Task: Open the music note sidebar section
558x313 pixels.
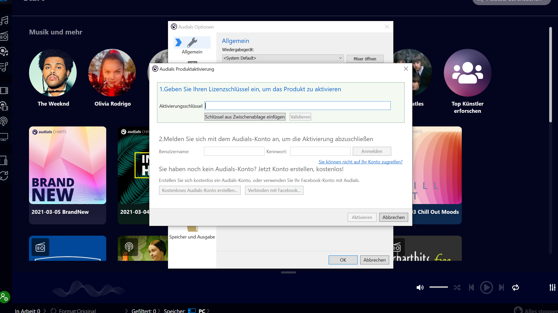Action: pos(4,21)
